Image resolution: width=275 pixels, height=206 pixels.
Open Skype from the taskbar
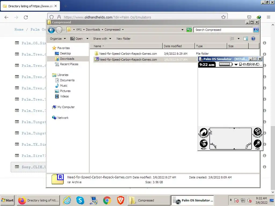click(x=80, y=200)
